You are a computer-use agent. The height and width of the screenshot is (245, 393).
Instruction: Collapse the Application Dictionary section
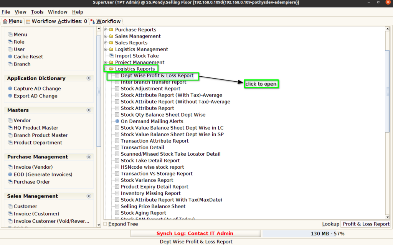click(89, 78)
